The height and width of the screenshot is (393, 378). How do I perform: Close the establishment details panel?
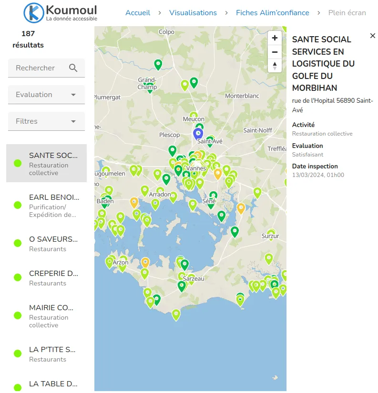(372, 36)
